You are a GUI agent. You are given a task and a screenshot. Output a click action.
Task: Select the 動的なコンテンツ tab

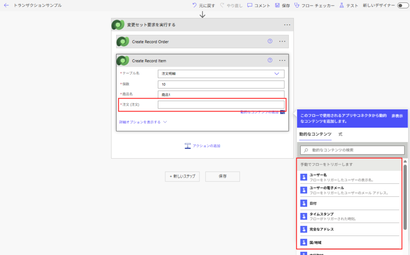click(x=315, y=134)
